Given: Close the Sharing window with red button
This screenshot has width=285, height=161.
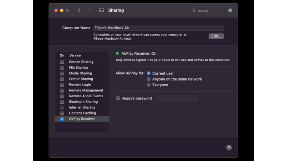Looking at the screenshot, I should coord(56,10).
